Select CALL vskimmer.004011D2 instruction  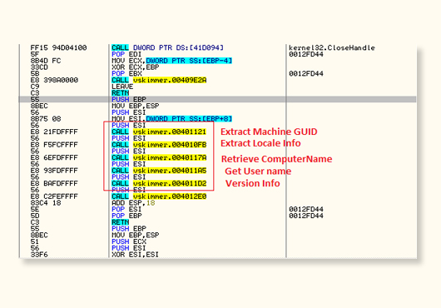159,183
